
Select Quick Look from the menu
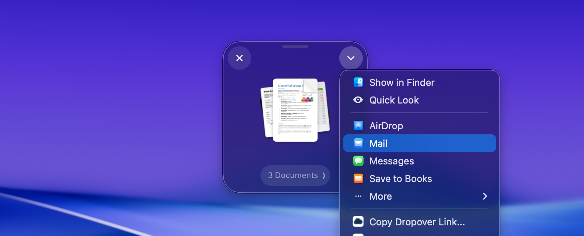419,100
